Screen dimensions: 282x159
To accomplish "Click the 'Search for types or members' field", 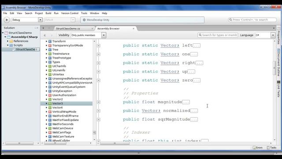I will point(218,35).
